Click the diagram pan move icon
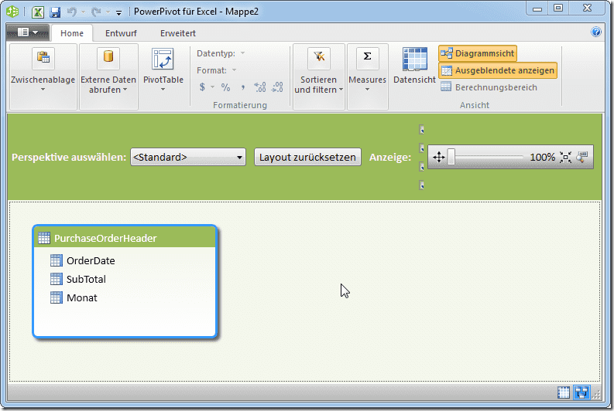 [438, 157]
